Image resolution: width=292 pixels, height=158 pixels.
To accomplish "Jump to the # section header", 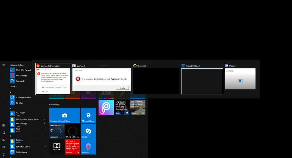I will click(x=11, y=92).
